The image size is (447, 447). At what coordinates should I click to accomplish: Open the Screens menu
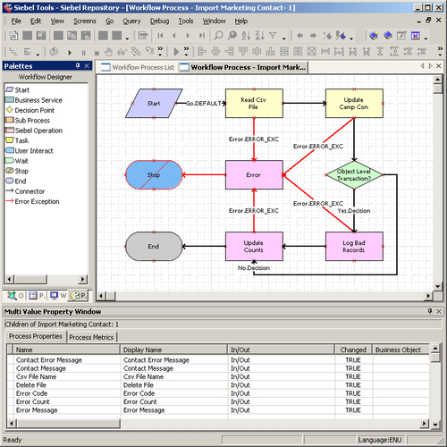(x=85, y=21)
